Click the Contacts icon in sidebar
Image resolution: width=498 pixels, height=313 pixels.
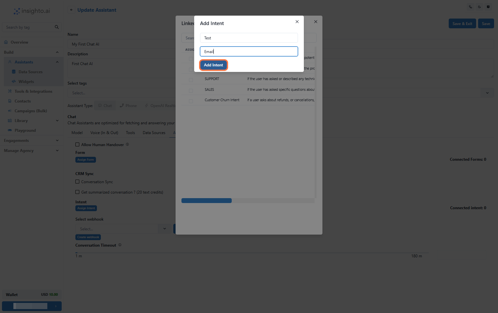(10, 101)
